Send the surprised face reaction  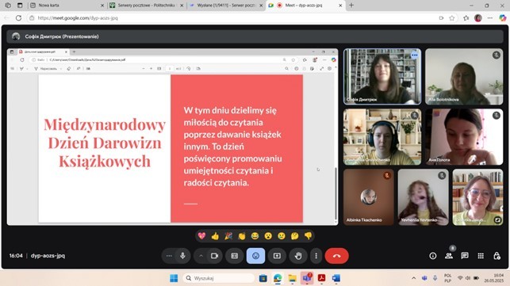[268, 236]
